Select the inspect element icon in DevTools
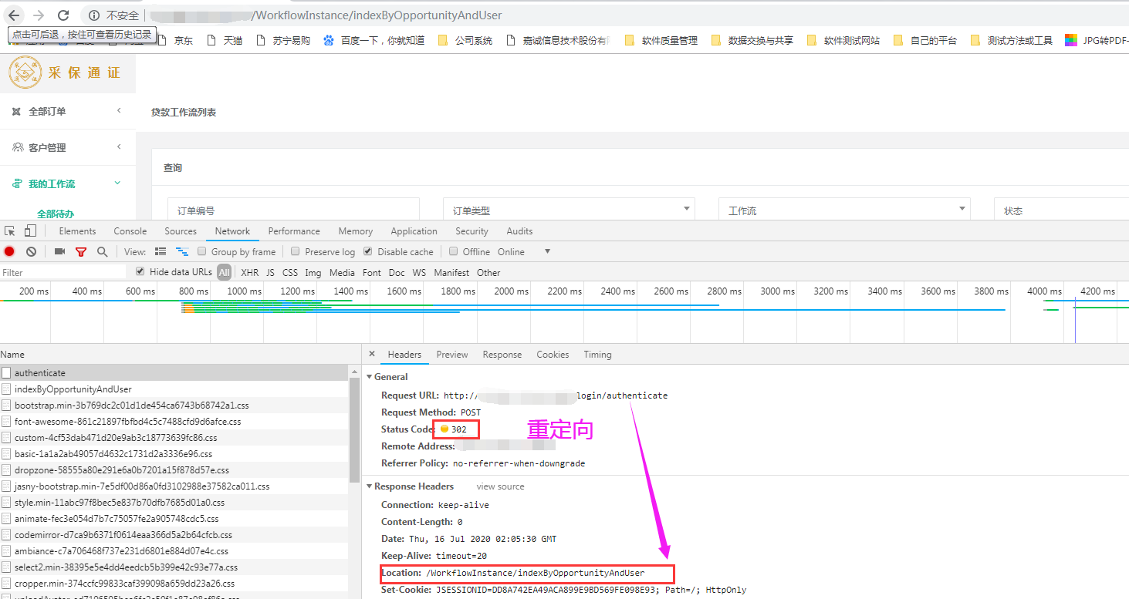The width and height of the screenshot is (1129, 599). coord(9,231)
